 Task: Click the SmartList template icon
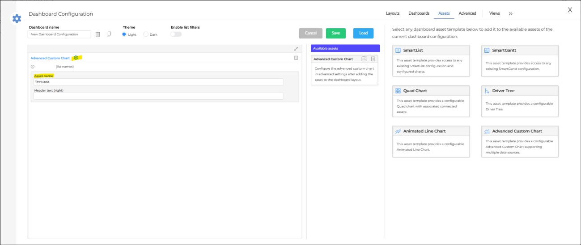pos(398,51)
